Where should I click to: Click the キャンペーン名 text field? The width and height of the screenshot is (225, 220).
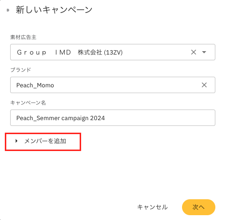coord(112,118)
